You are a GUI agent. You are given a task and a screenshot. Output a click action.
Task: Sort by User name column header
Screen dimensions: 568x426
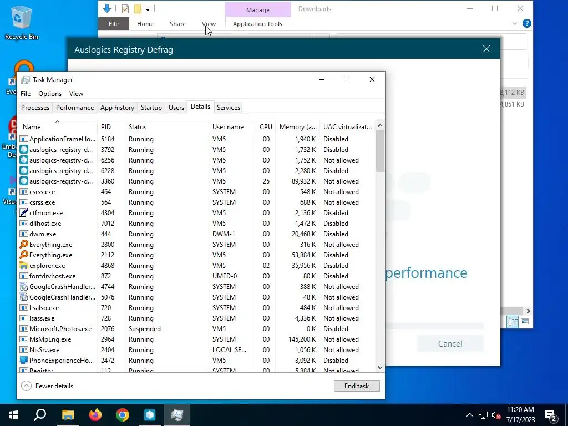(230, 127)
